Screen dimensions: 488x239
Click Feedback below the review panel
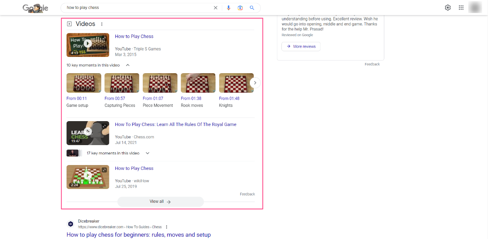pos(372,64)
